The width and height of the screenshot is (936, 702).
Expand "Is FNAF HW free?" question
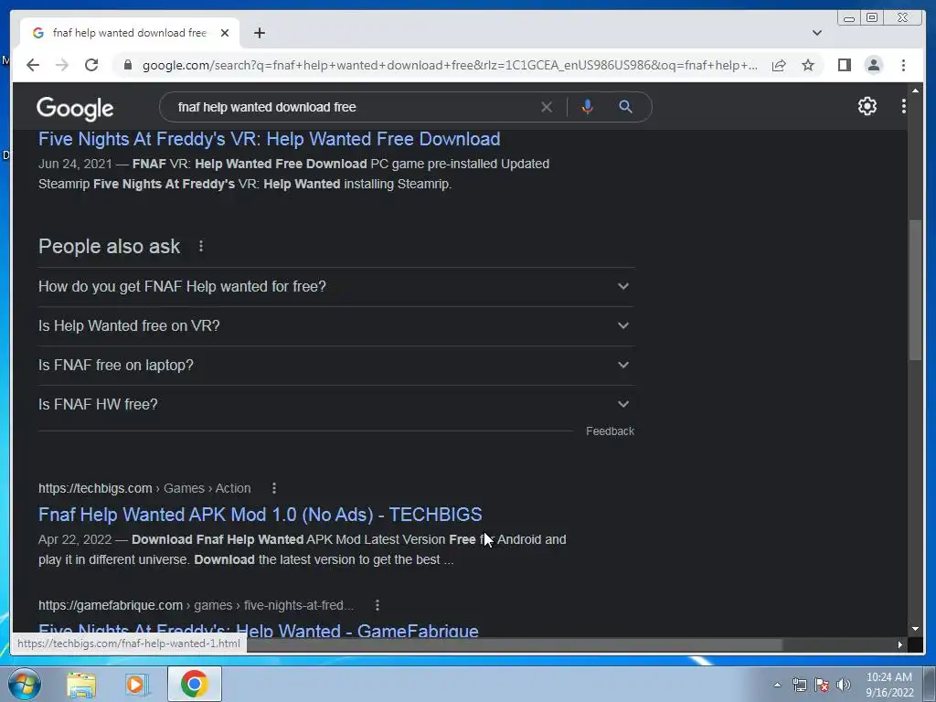[x=335, y=405]
